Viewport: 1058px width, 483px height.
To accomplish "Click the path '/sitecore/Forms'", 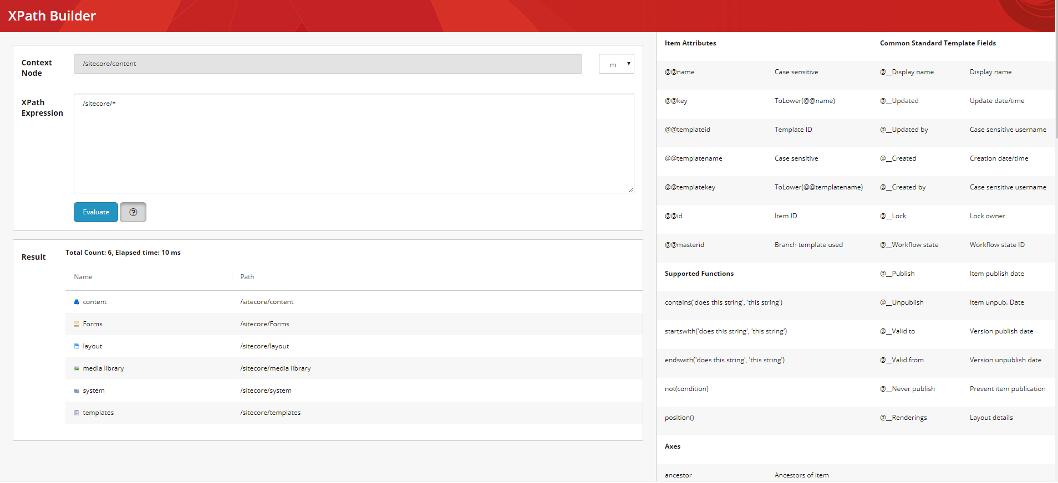I will [x=264, y=324].
